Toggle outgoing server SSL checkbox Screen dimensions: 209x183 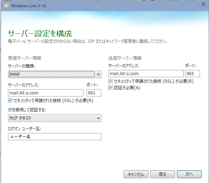(x=110, y=81)
